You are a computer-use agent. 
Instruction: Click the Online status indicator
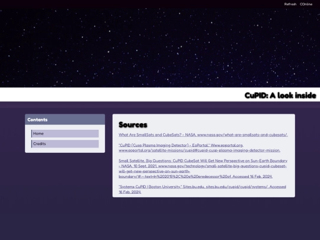(306, 4)
